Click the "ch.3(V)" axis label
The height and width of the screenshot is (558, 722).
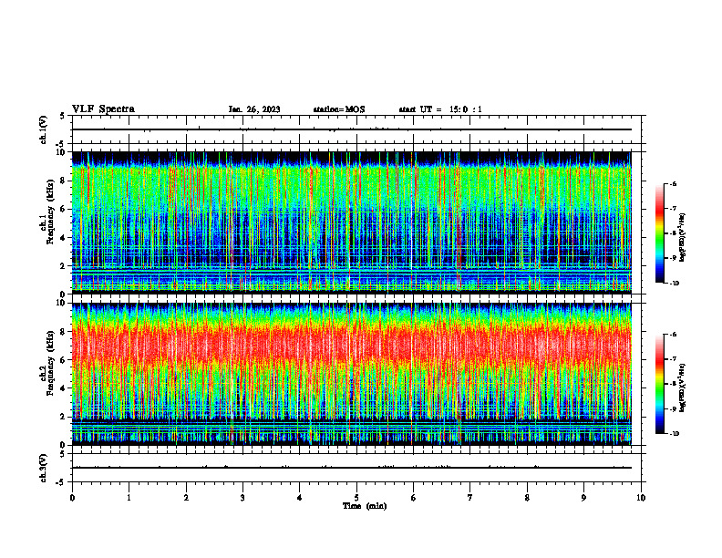pyautogui.click(x=44, y=468)
